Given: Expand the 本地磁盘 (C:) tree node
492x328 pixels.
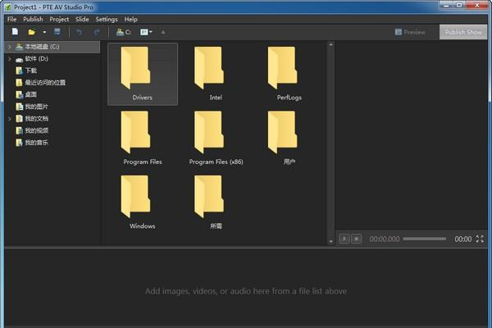Looking at the screenshot, I should tap(9, 47).
